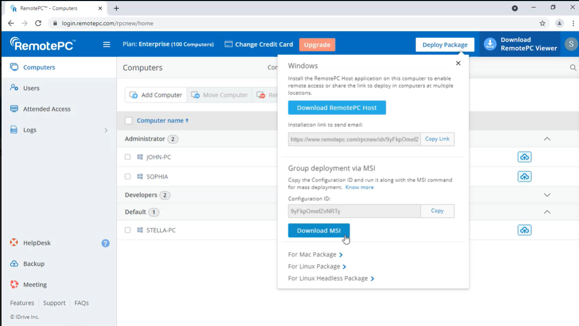Click the Backup cloud icon

pos(14,264)
